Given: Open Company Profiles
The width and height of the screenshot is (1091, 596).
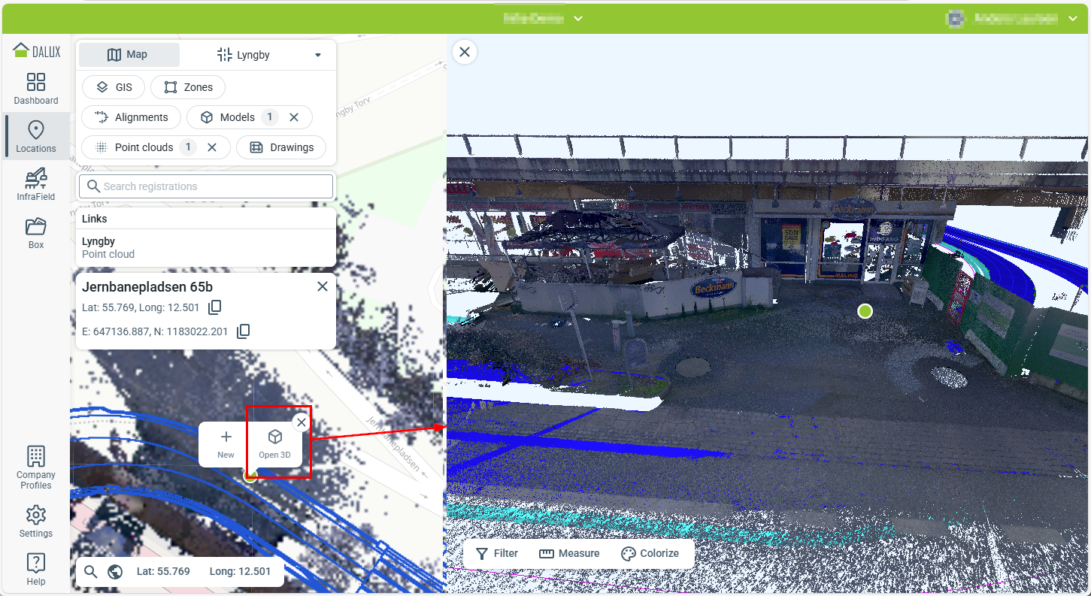Looking at the screenshot, I should coord(36,467).
